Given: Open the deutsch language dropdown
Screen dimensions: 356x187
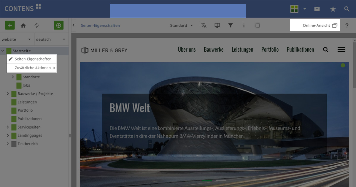Looking at the screenshot, I should coord(51,39).
